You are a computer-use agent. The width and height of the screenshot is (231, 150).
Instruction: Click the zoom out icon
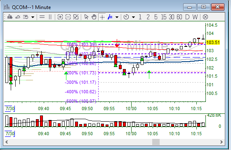point(68,17)
